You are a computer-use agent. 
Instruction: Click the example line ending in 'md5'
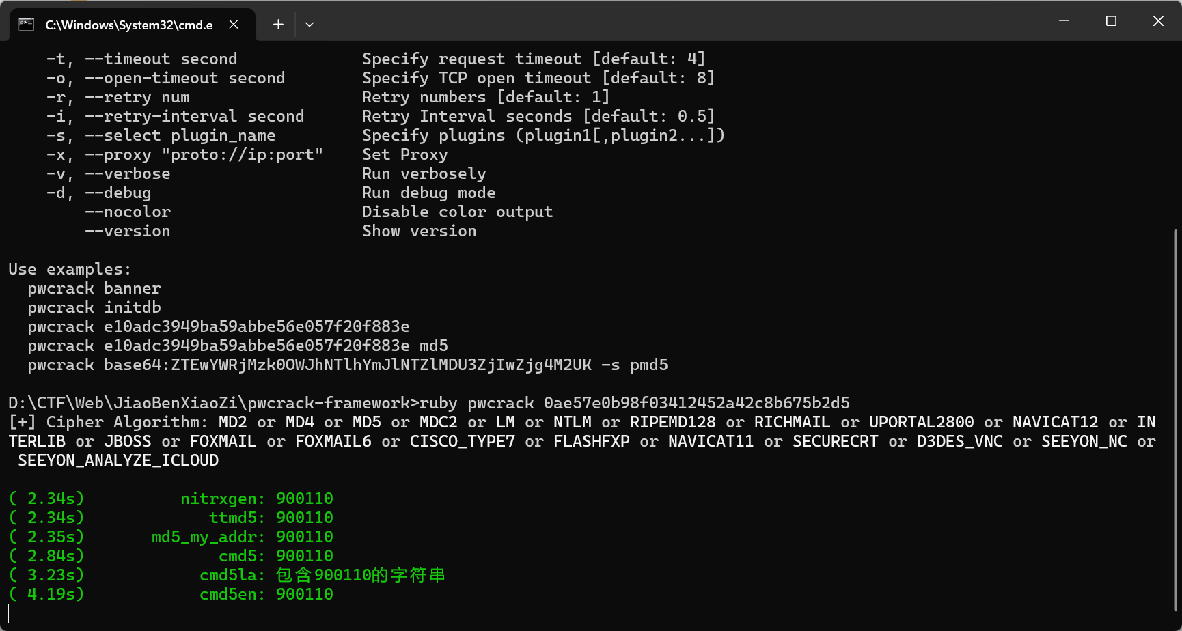click(238, 346)
